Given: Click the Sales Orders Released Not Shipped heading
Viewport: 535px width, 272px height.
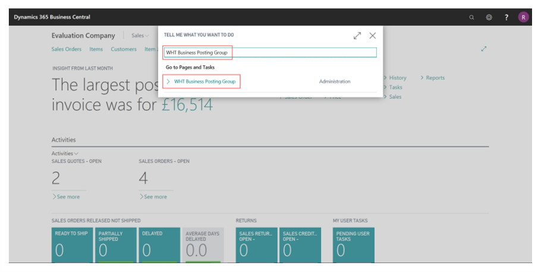Looking at the screenshot, I should tap(96, 221).
